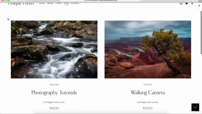The image size is (202, 114).
Task: Go to the Prints page
Action: point(58,3)
